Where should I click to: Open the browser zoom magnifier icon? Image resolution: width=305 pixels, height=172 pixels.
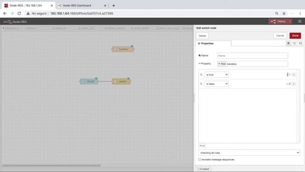[x=277, y=13]
